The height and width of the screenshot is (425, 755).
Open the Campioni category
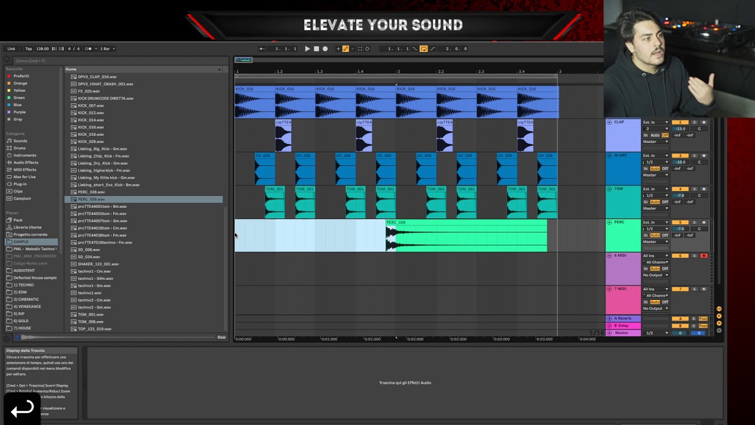pos(22,198)
